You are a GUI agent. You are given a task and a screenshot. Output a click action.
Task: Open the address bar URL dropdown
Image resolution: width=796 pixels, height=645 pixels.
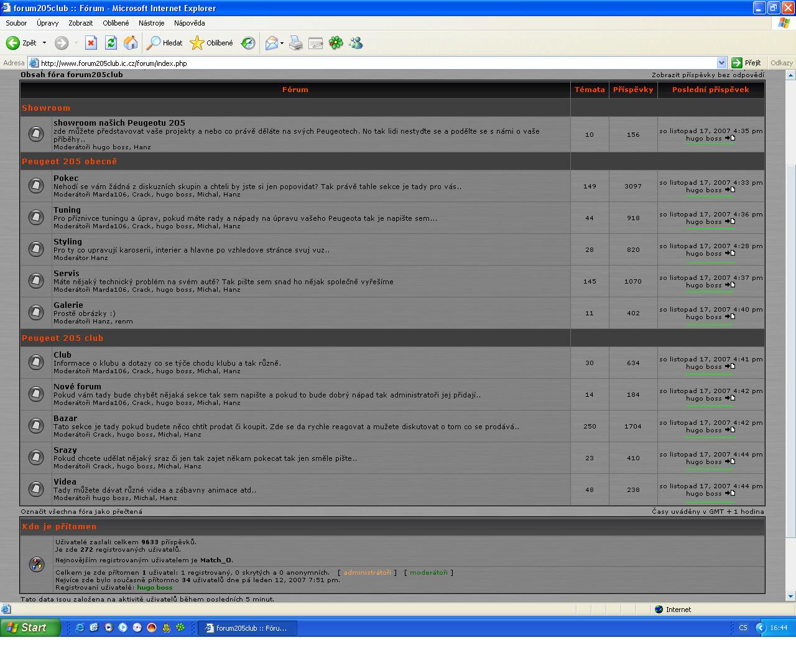point(721,63)
